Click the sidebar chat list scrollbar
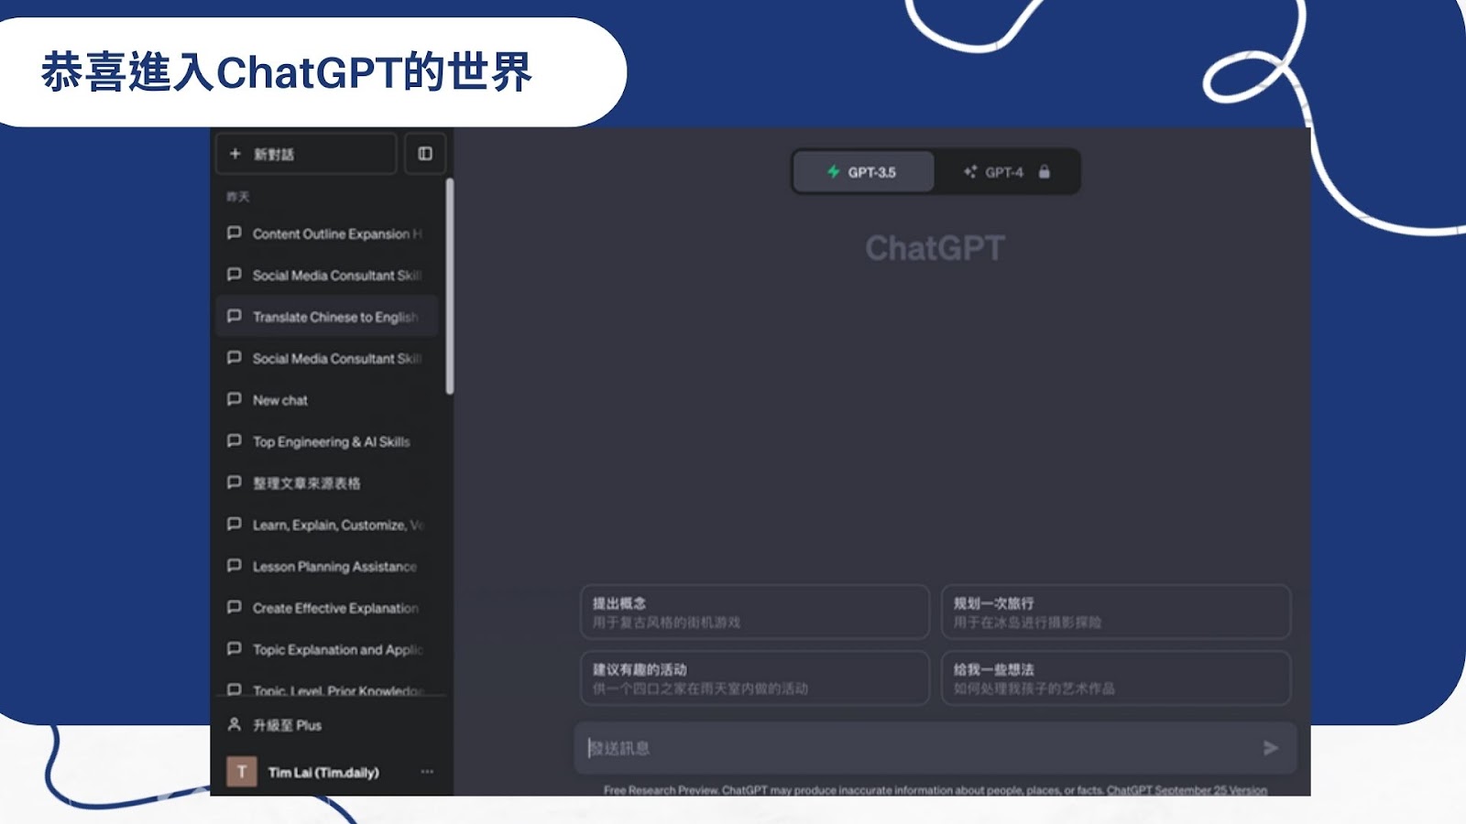The height and width of the screenshot is (824, 1466). click(x=449, y=287)
